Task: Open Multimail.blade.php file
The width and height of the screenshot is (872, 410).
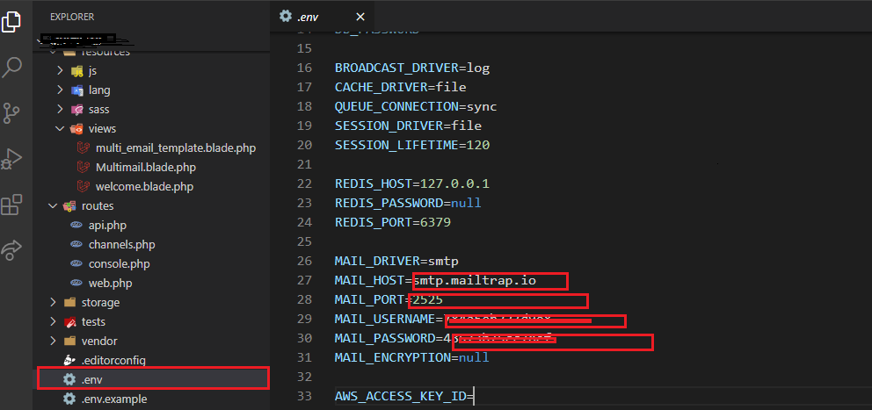Action: point(146,167)
